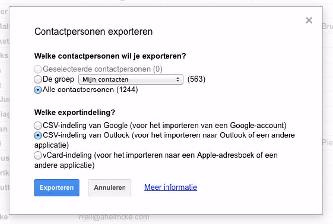Choose the CSV-indeling van Outlook radio circle

click(38, 135)
